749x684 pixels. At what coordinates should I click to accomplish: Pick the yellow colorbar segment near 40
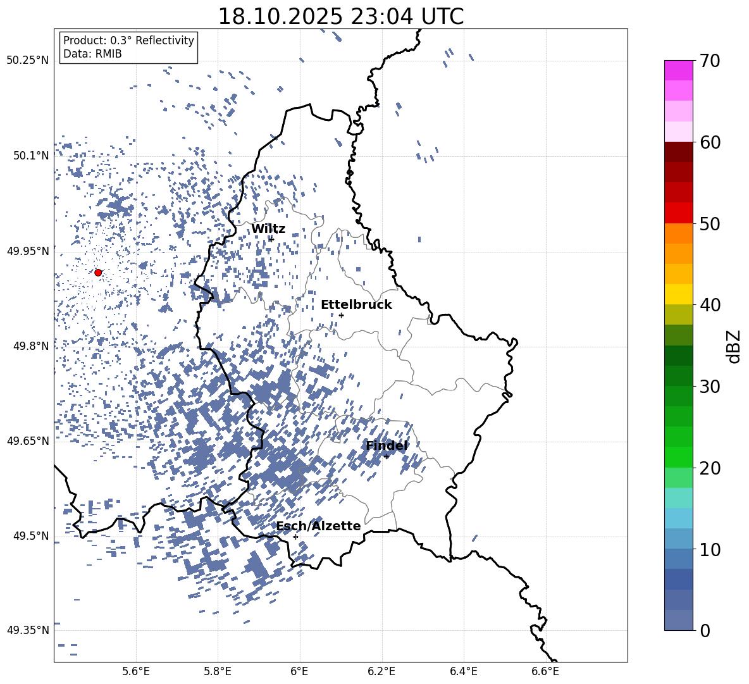(678, 295)
